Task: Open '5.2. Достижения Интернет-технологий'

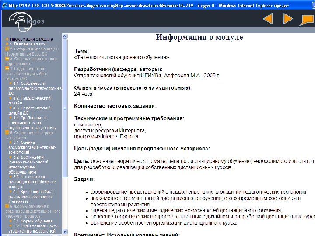Action: click(x=29, y=164)
